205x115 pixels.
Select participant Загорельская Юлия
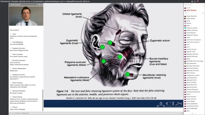(192, 106)
